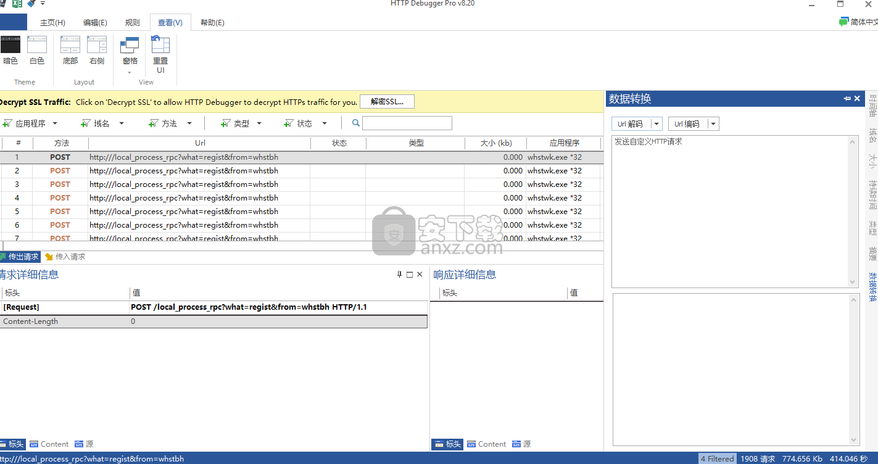The width and height of the screenshot is (878, 464).
Task: Change language via 简体中文 menu
Action: point(859,22)
